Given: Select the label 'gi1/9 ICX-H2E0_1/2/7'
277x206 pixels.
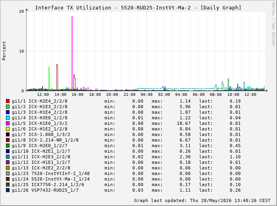Looking at the screenshot, I should click(40, 146).
